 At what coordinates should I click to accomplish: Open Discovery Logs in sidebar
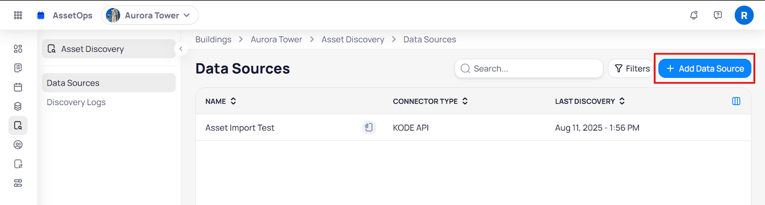[76, 102]
